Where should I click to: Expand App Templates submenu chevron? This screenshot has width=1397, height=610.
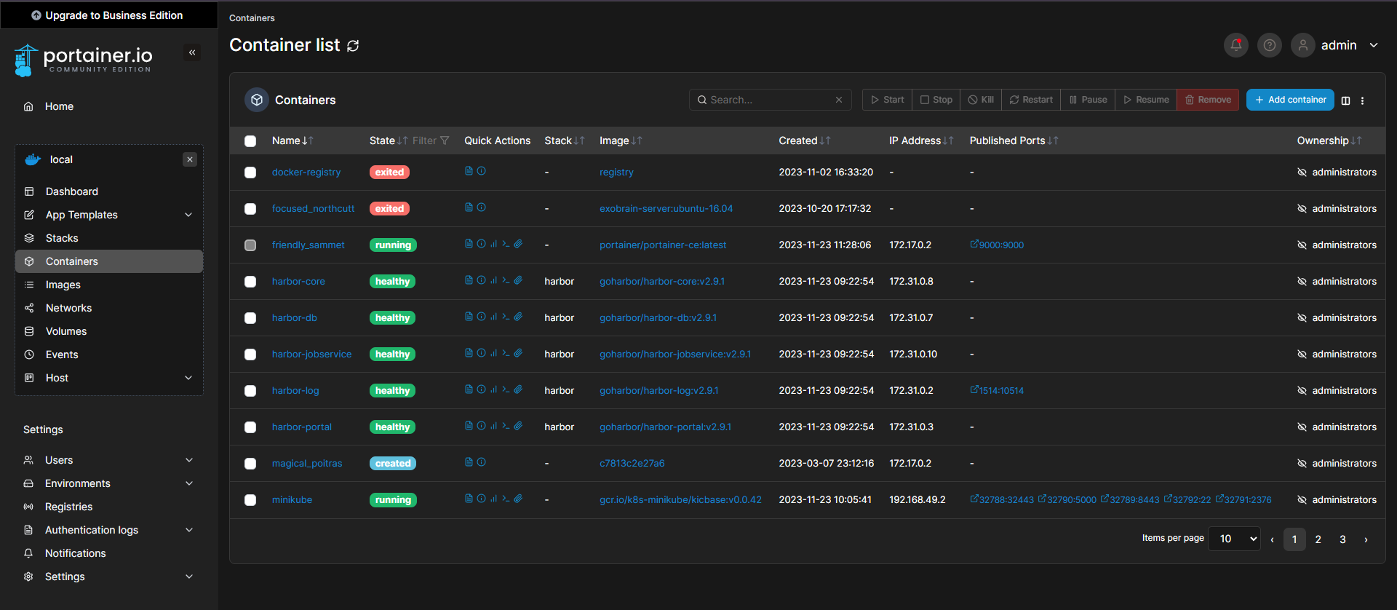tap(188, 215)
